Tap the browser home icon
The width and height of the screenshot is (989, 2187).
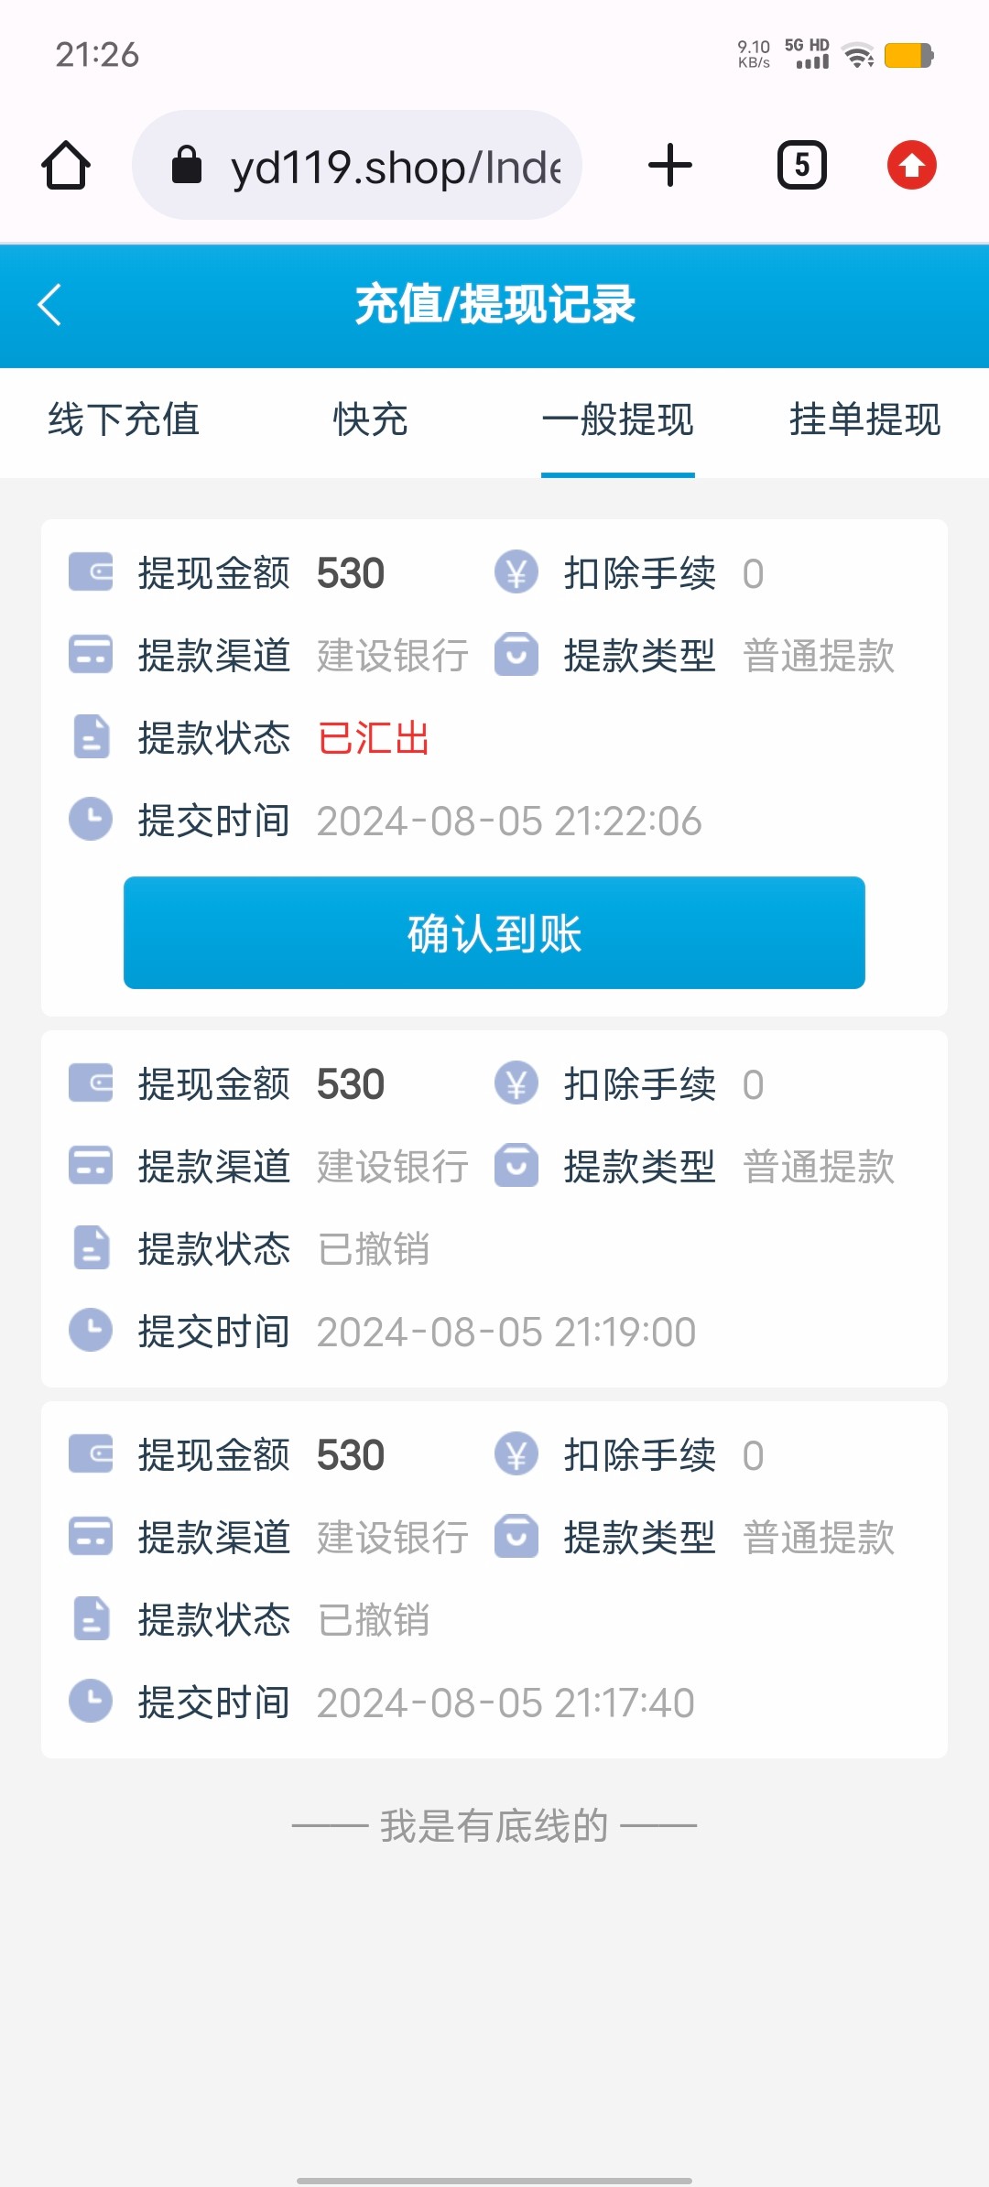(66, 166)
